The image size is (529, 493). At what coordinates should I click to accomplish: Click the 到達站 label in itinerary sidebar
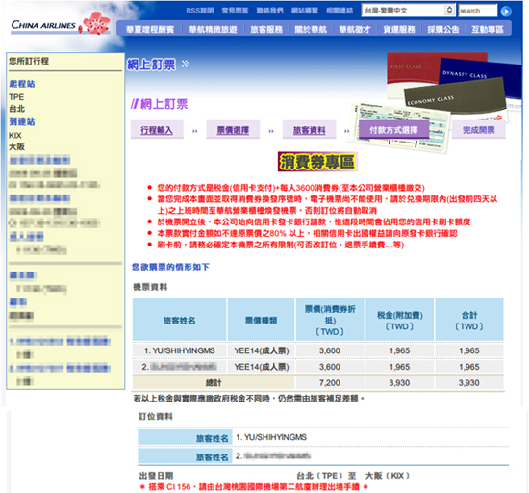point(22,121)
